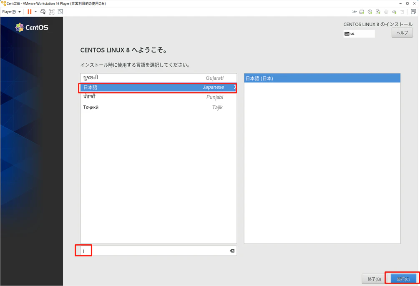The width and height of the screenshot is (420, 286).
Task: Click the VMware app icon in title bar
Action: point(3,3)
